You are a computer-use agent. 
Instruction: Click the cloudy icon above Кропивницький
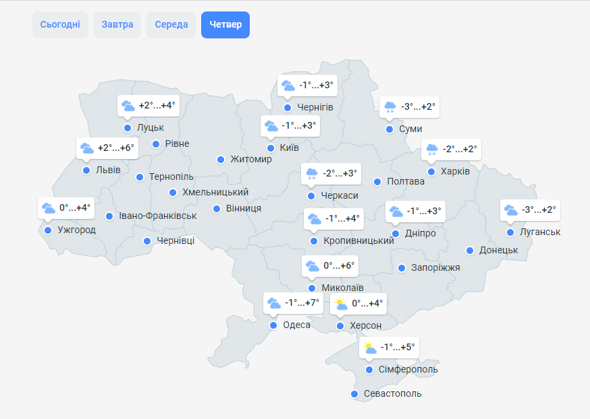point(315,219)
